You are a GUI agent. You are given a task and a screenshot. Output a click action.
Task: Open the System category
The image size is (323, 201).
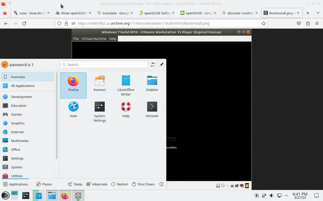point(27,167)
